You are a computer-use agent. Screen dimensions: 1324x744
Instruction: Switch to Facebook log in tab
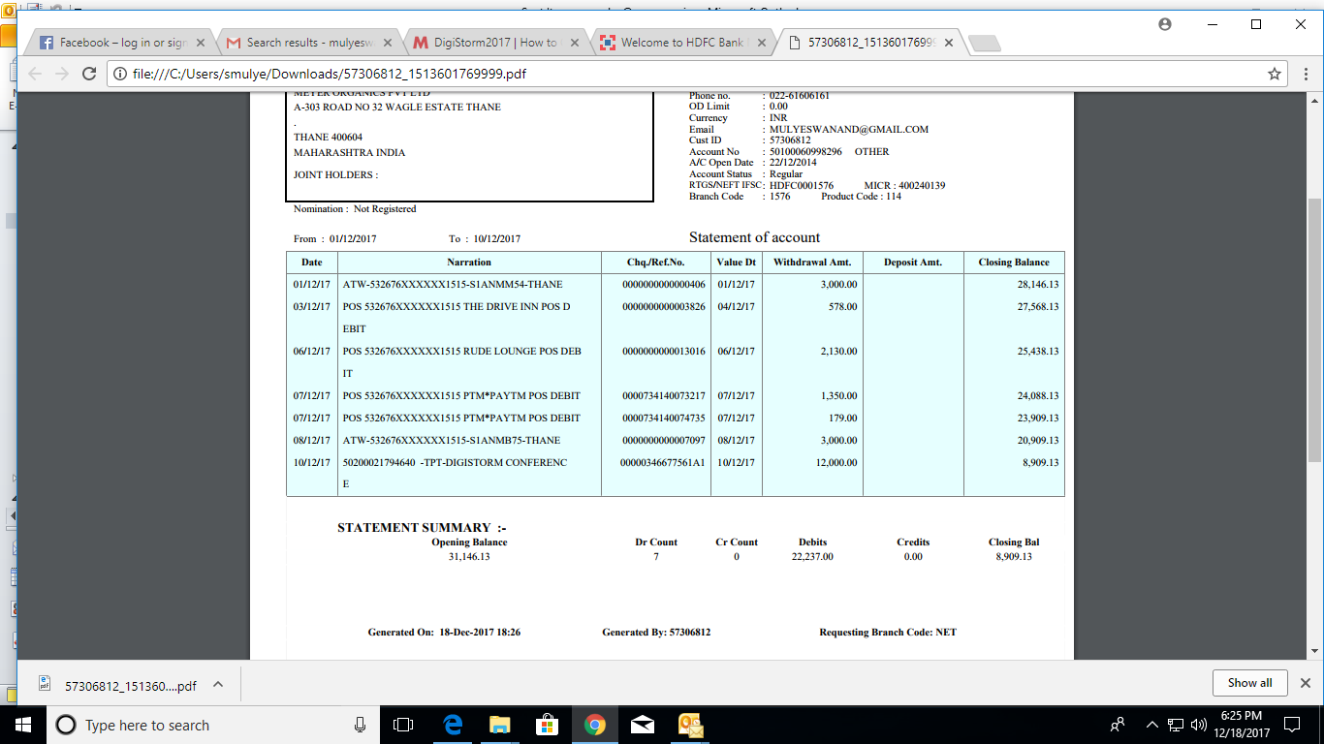click(116, 43)
